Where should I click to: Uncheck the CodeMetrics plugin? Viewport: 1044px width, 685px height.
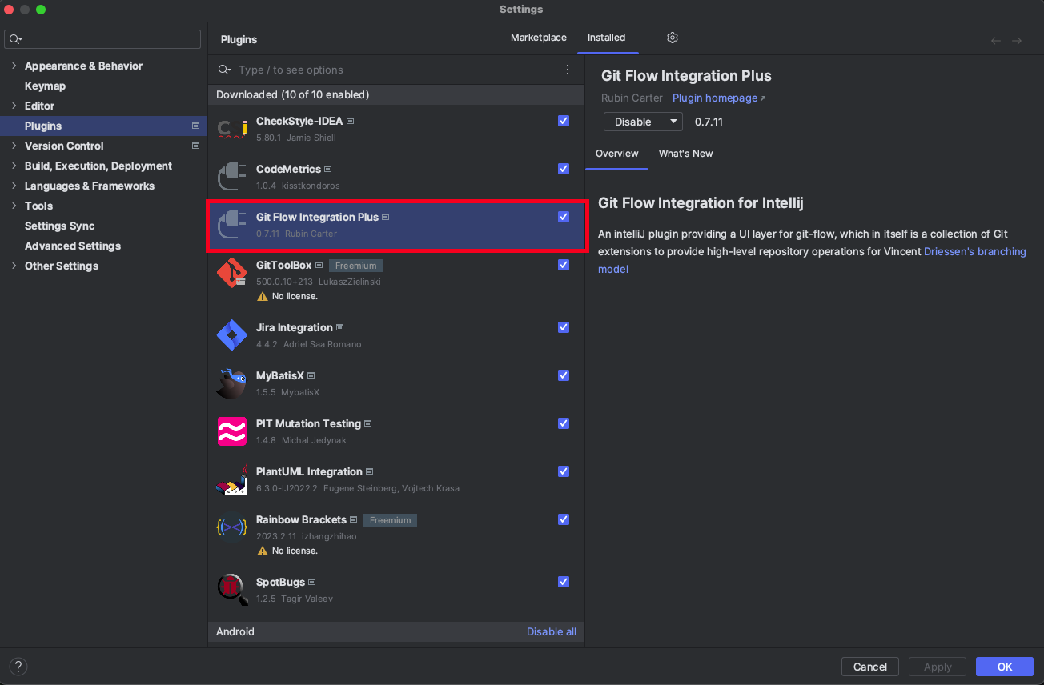(x=564, y=169)
